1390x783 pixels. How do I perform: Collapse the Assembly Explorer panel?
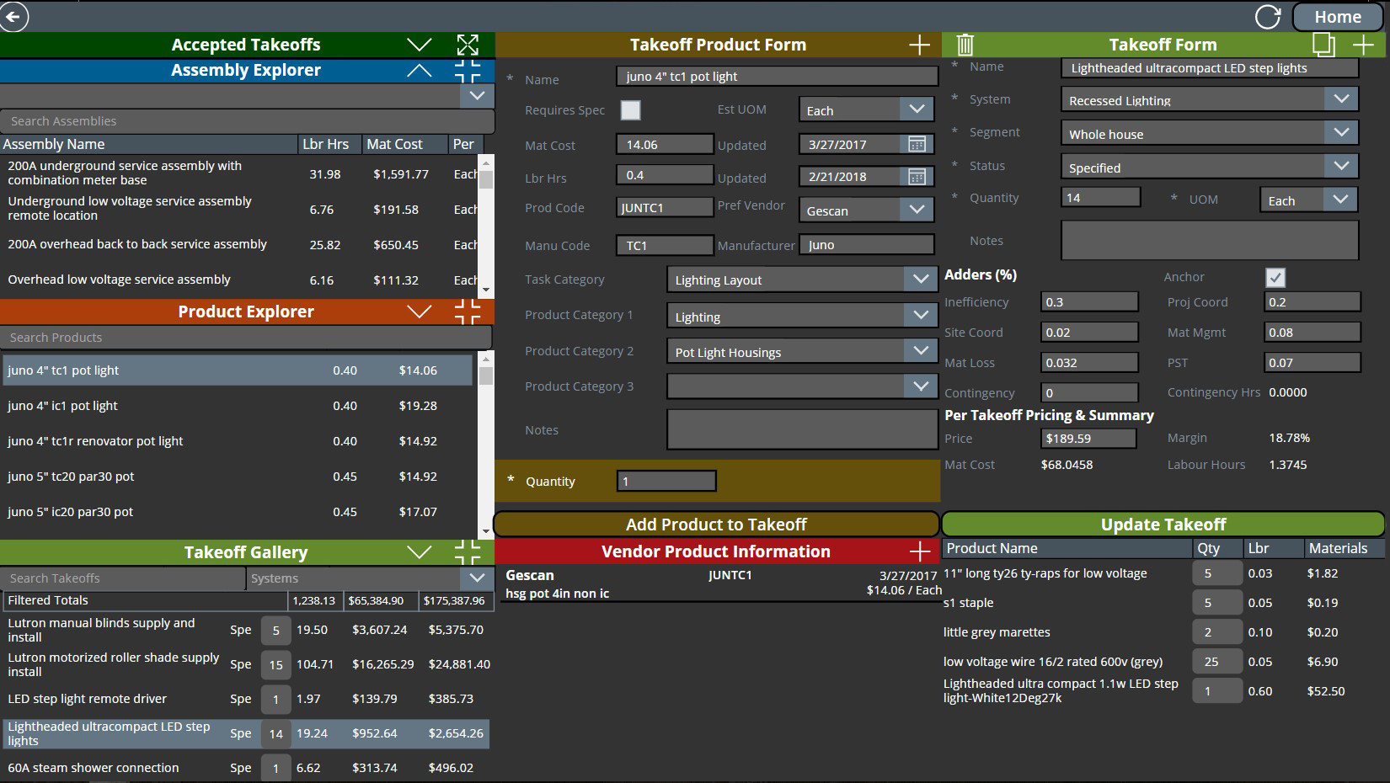(419, 70)
